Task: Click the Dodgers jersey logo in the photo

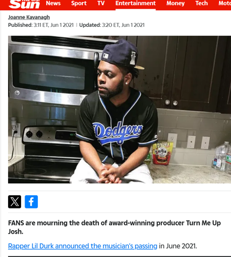Action: [118, 132]
